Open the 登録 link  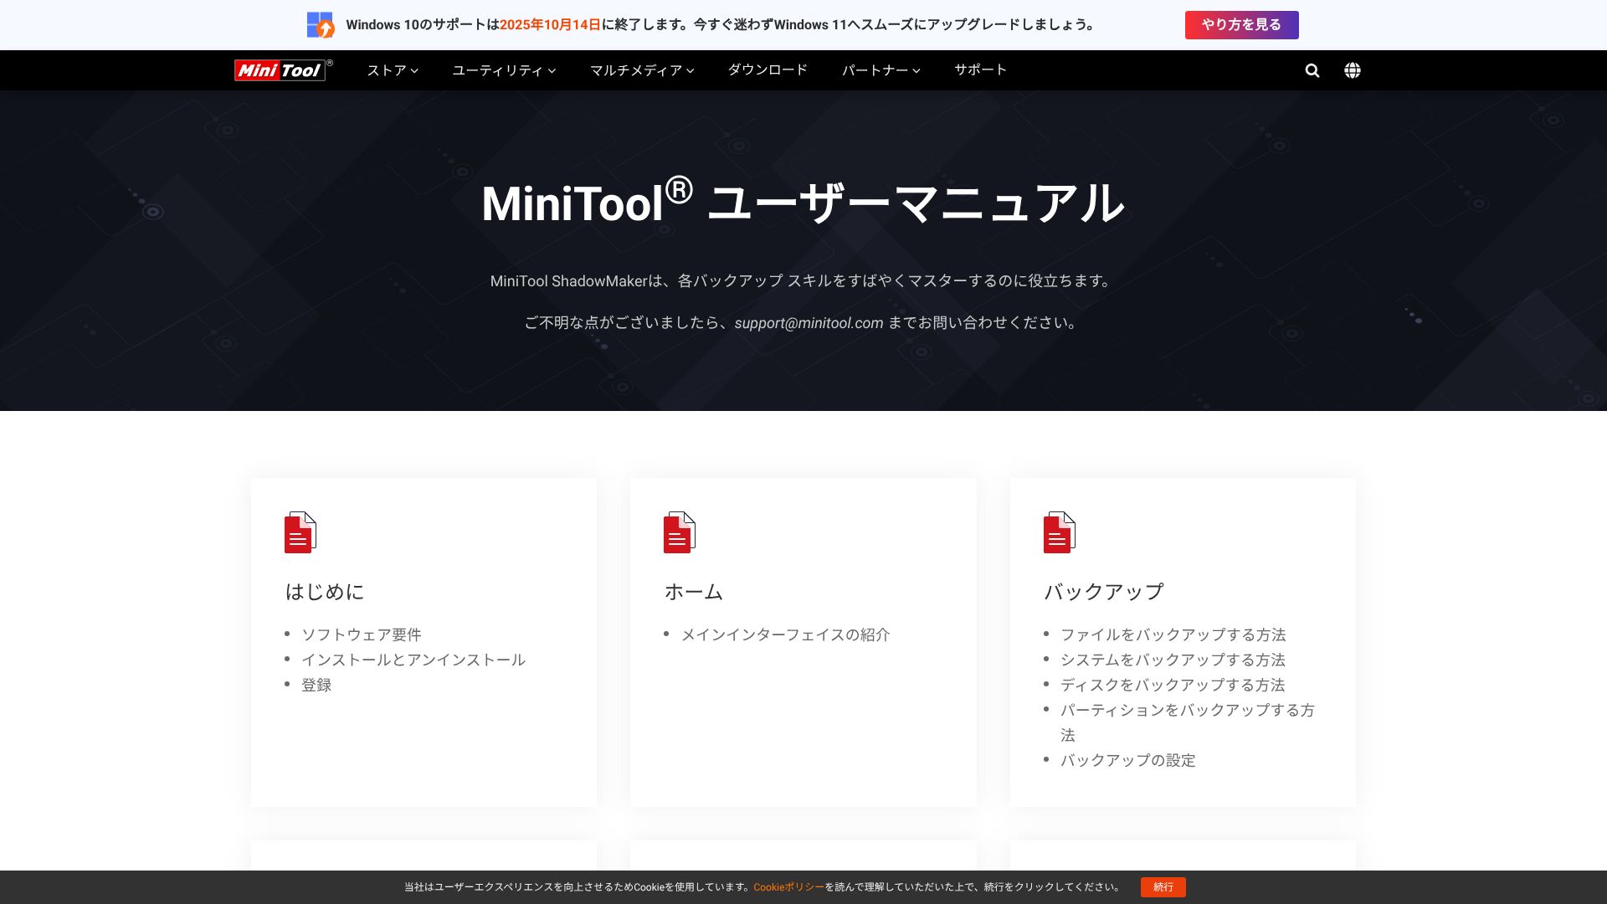click(316, 685)
